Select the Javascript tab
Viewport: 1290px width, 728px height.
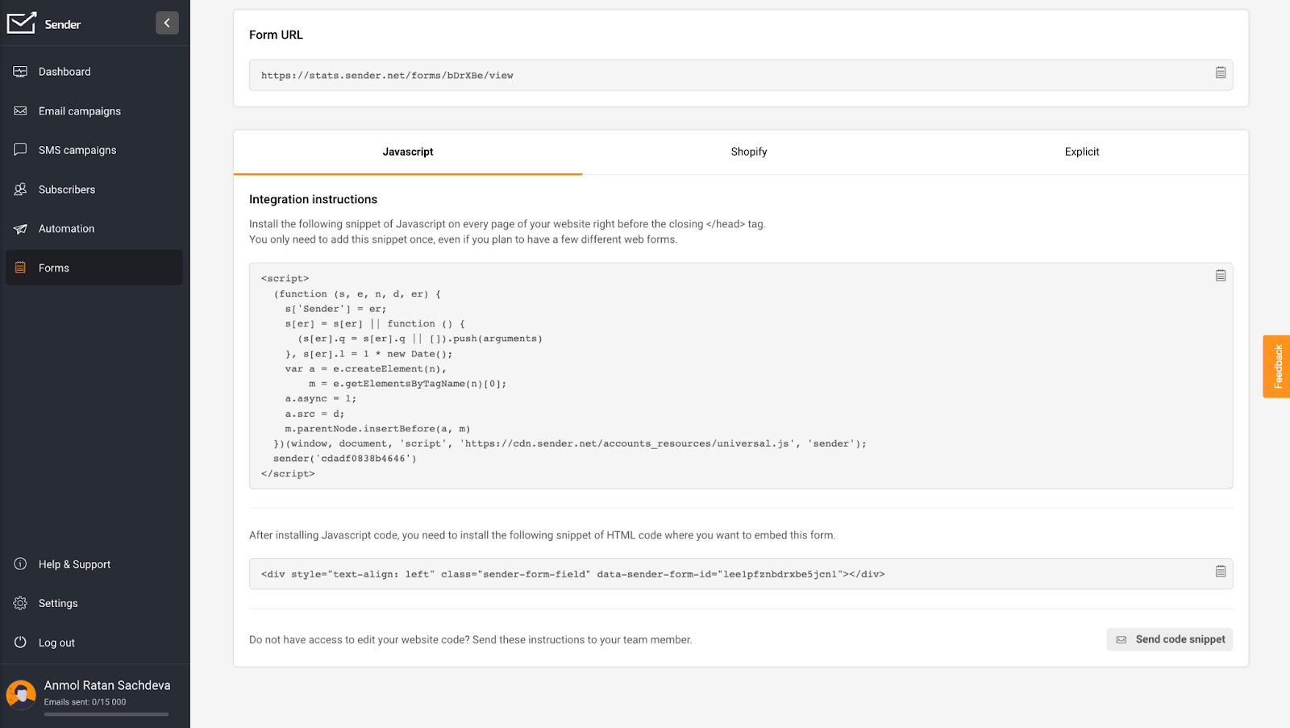[x=407, y=152]
